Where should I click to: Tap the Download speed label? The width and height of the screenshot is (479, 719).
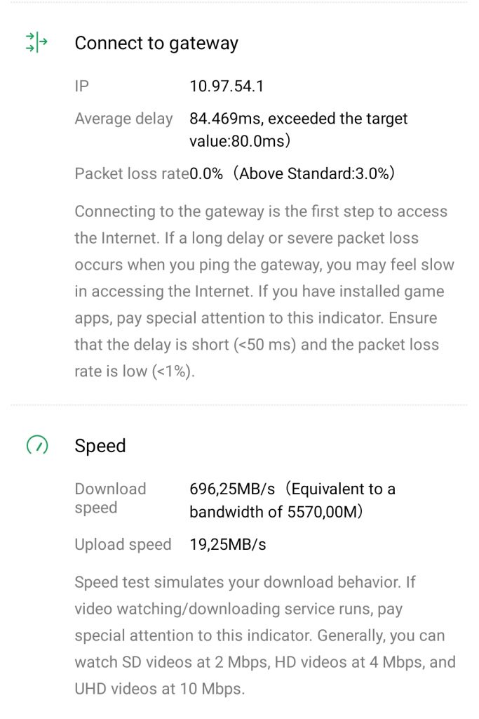coord(110,498)
